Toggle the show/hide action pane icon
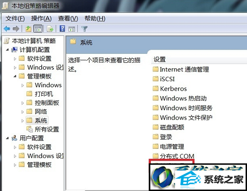This screenshot has width=247, height=191. pyautogui.click(x=72, y=29)
